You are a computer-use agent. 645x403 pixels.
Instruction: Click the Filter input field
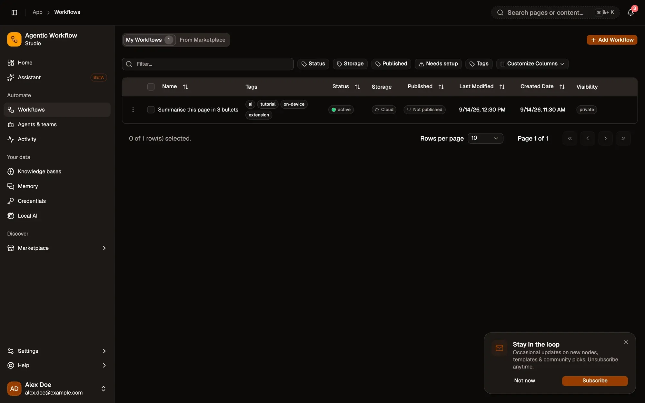[x=208, y=64]
